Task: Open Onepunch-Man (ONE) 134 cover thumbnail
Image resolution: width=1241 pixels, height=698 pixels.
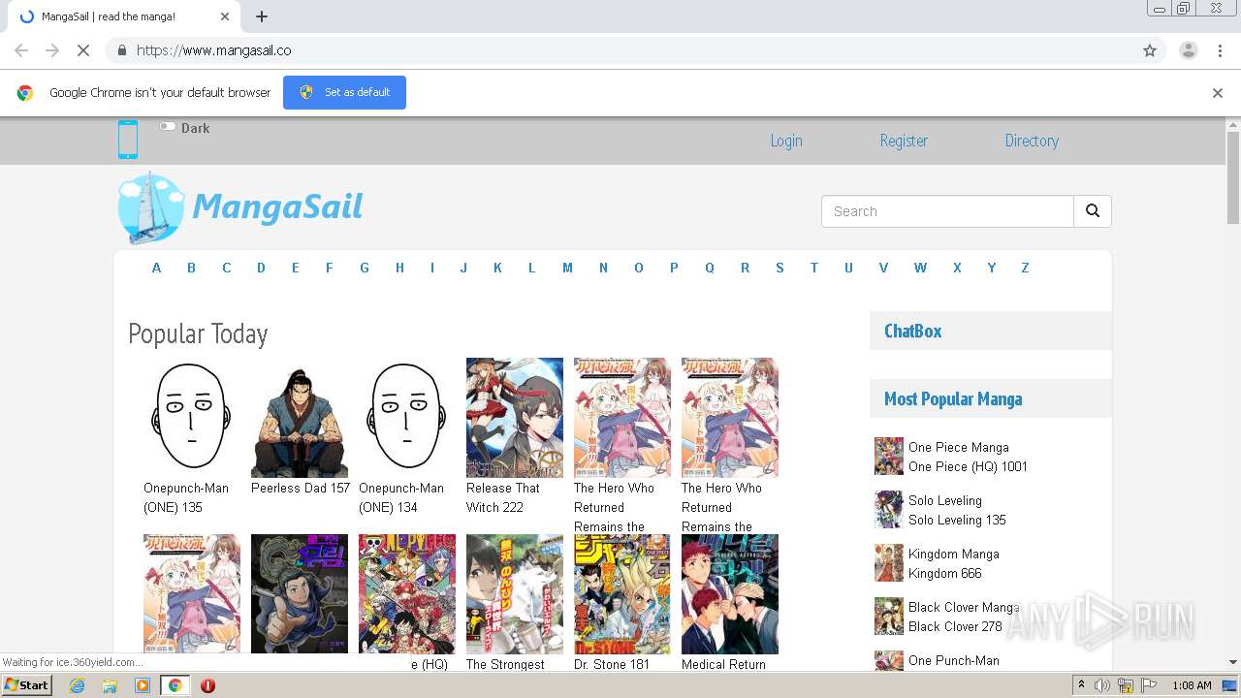Action: click(x=407, y=417)
